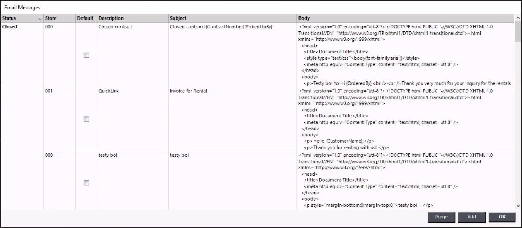Click the Subject column header
The height and width of the screenshot is (228, 522).
[178, 18]
